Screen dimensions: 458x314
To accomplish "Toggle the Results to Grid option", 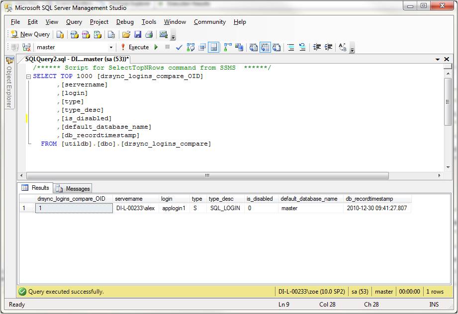I will pyautogui.click(x=265, y=47).
